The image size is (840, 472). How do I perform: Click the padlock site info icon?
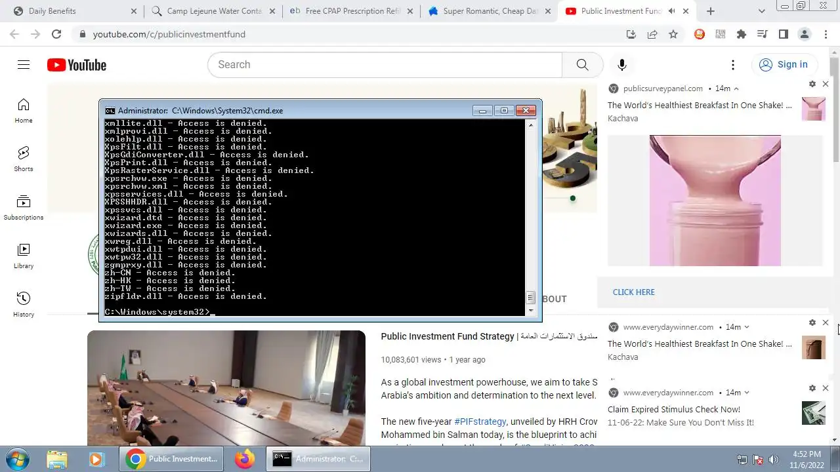82,34
